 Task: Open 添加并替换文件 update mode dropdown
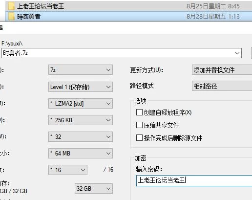pyautogui.click(x=222, y=70)
